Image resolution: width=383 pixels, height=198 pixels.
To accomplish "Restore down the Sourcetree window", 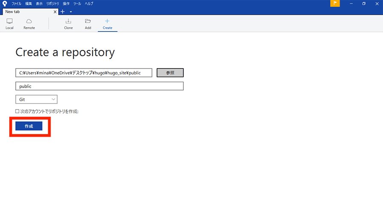I will pyautogui.click(x=364, y=3).
